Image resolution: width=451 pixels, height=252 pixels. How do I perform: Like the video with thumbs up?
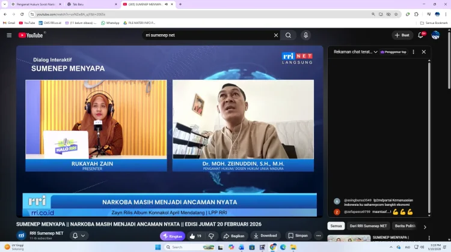pos(195,236)
